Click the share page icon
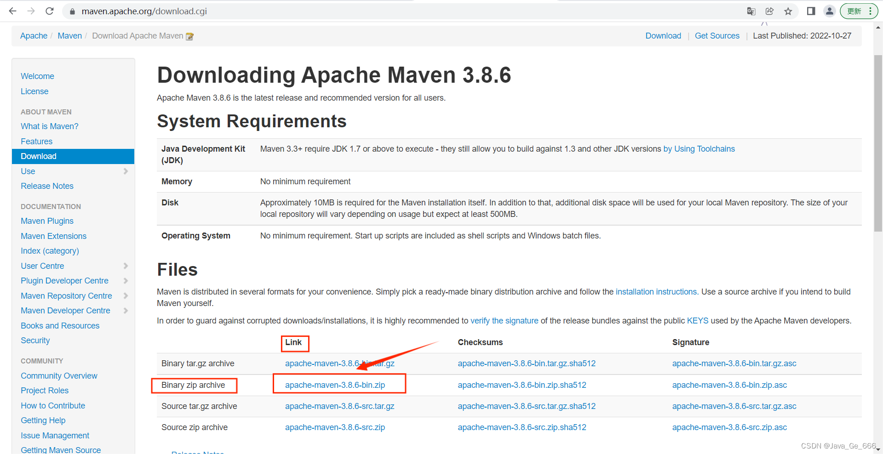 770,11
